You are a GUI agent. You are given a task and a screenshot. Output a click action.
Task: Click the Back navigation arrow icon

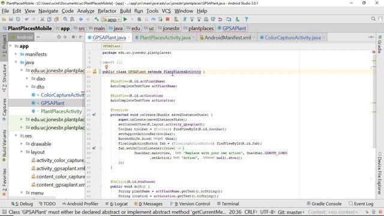tap(81, 19)
